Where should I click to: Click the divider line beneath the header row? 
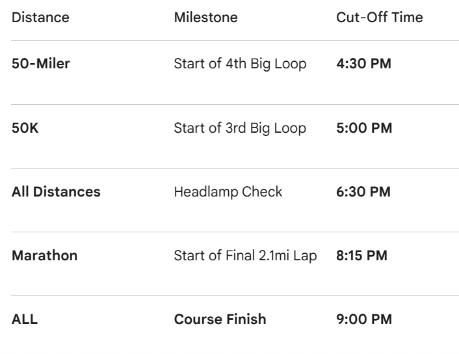tap(229, 41)
